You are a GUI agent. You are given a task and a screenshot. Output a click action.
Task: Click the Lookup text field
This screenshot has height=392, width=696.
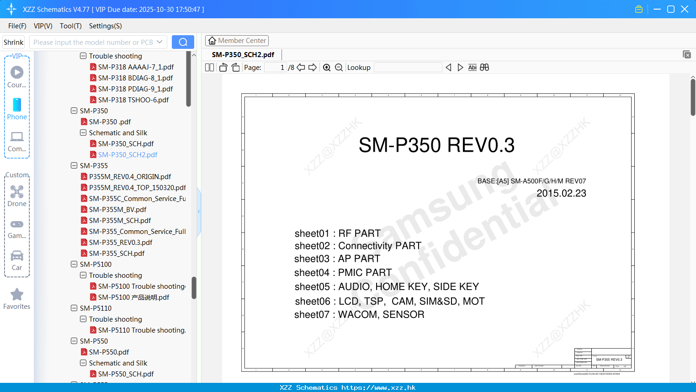pyautogui.click(x=408, y=68)
